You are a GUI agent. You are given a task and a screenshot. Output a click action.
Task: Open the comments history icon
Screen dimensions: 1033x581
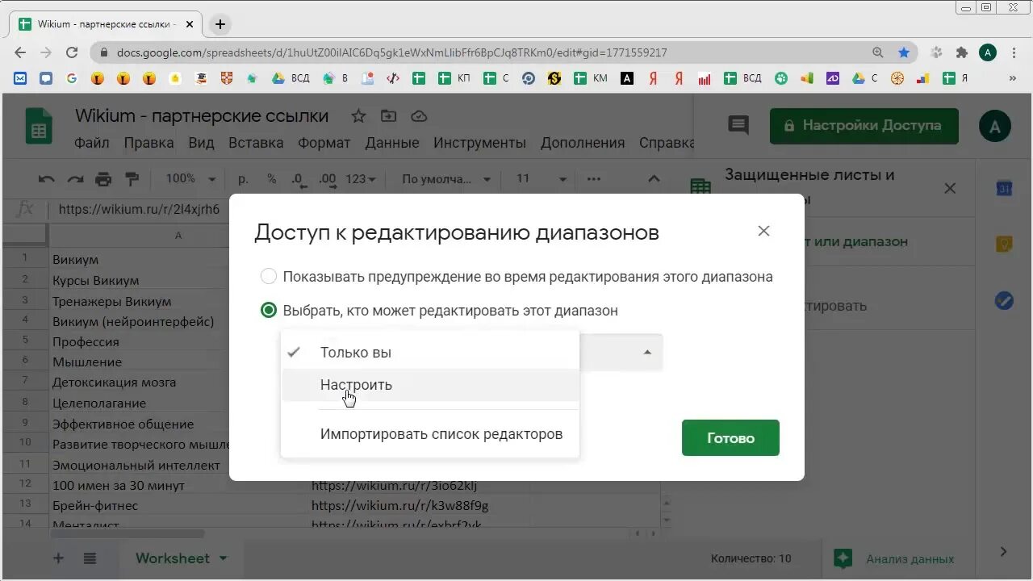[738, 125]
